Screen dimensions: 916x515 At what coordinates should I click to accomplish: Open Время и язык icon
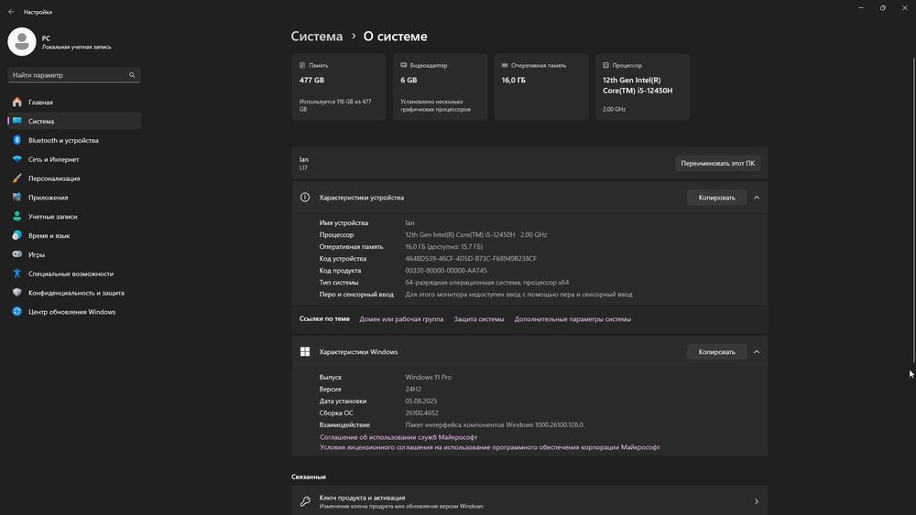[x=16, y=235]
